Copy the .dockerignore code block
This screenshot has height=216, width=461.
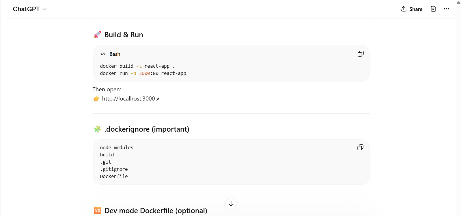[360, 147]
